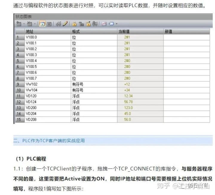Click the Trend view chart icon

[x=104, y=24]
